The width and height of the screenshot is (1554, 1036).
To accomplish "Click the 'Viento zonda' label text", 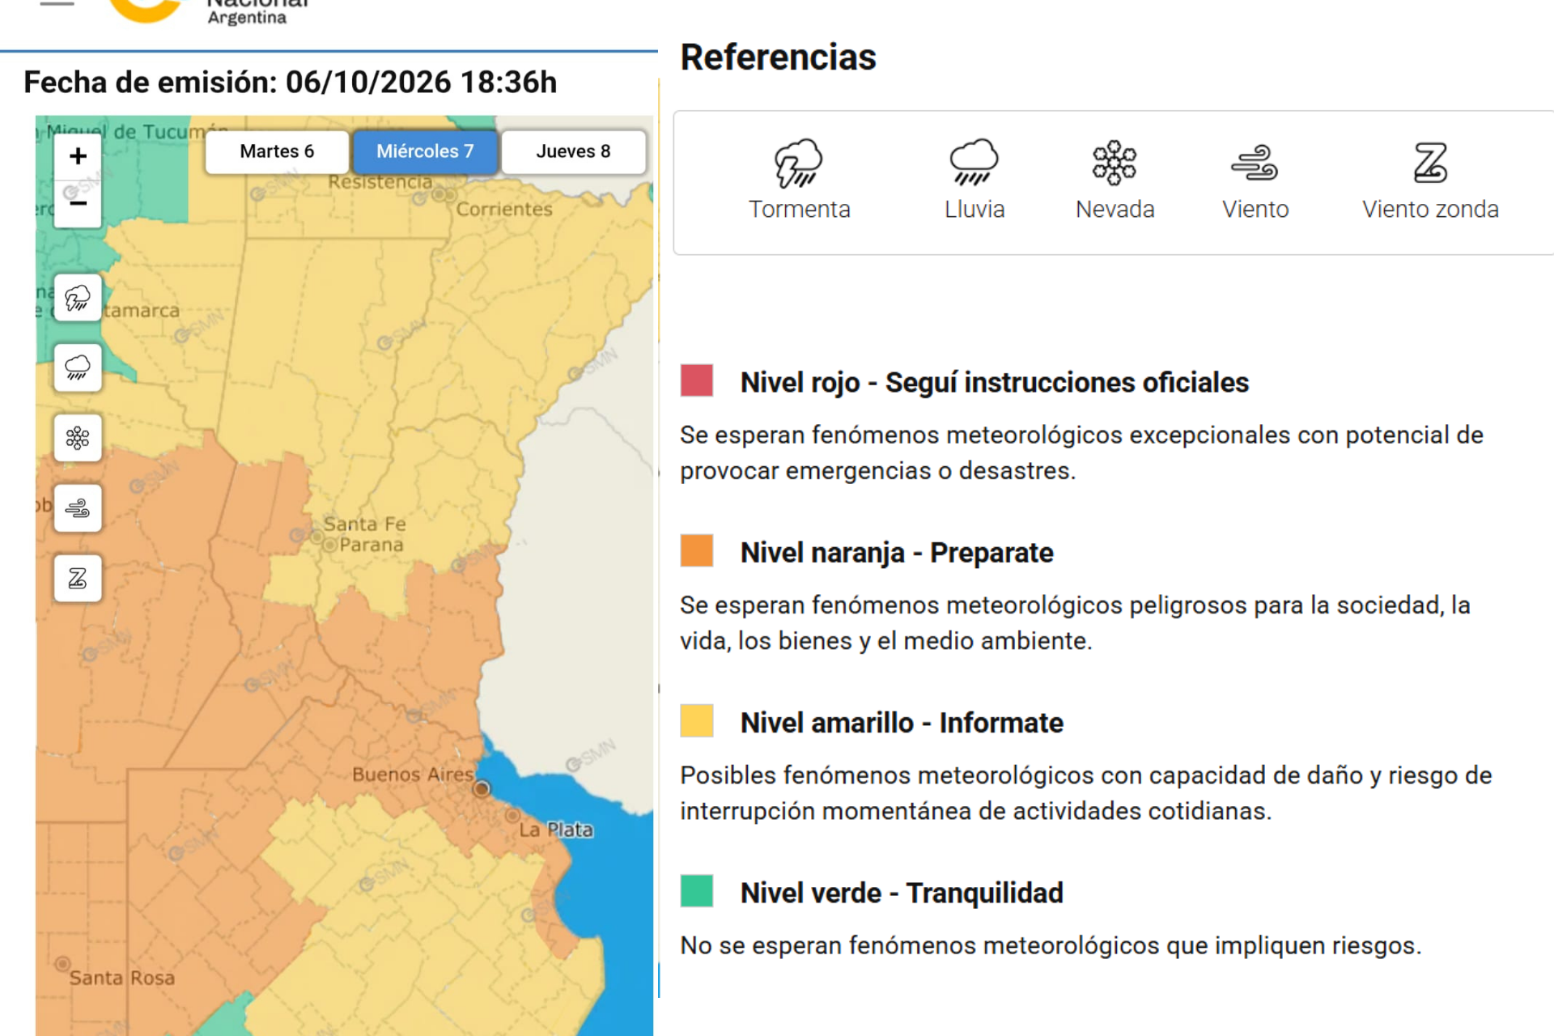I will point(1430,209).
